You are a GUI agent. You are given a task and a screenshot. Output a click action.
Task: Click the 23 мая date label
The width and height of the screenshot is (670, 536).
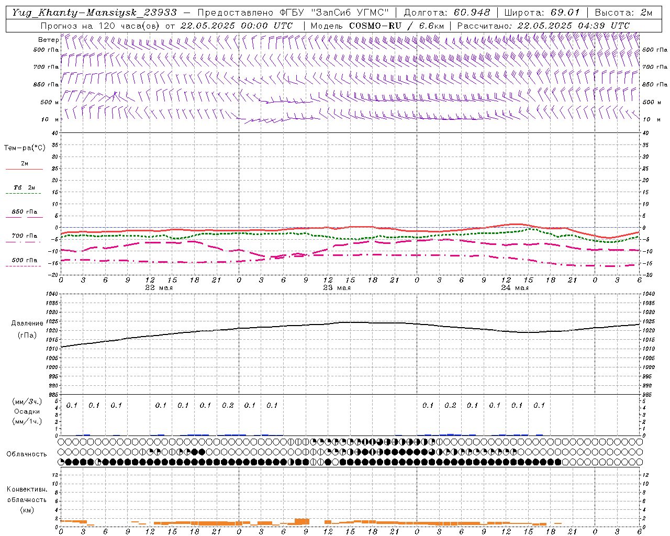coord(337,288)
